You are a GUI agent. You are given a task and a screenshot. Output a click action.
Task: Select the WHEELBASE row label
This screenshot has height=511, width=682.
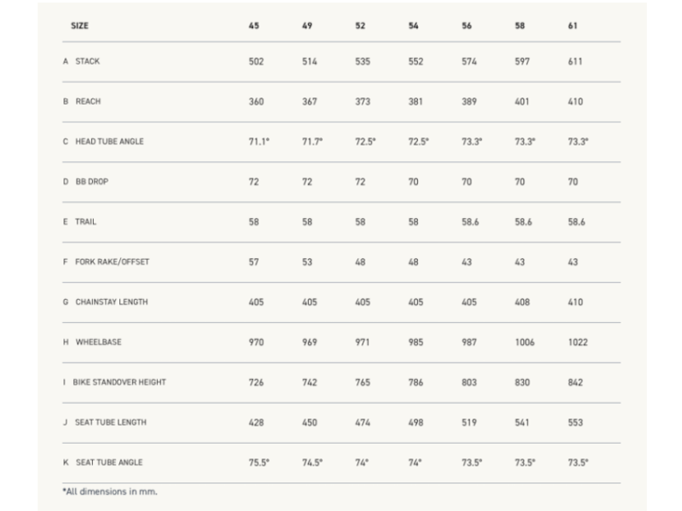98,342
